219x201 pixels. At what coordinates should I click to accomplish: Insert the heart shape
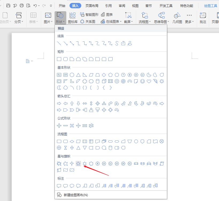149,81
